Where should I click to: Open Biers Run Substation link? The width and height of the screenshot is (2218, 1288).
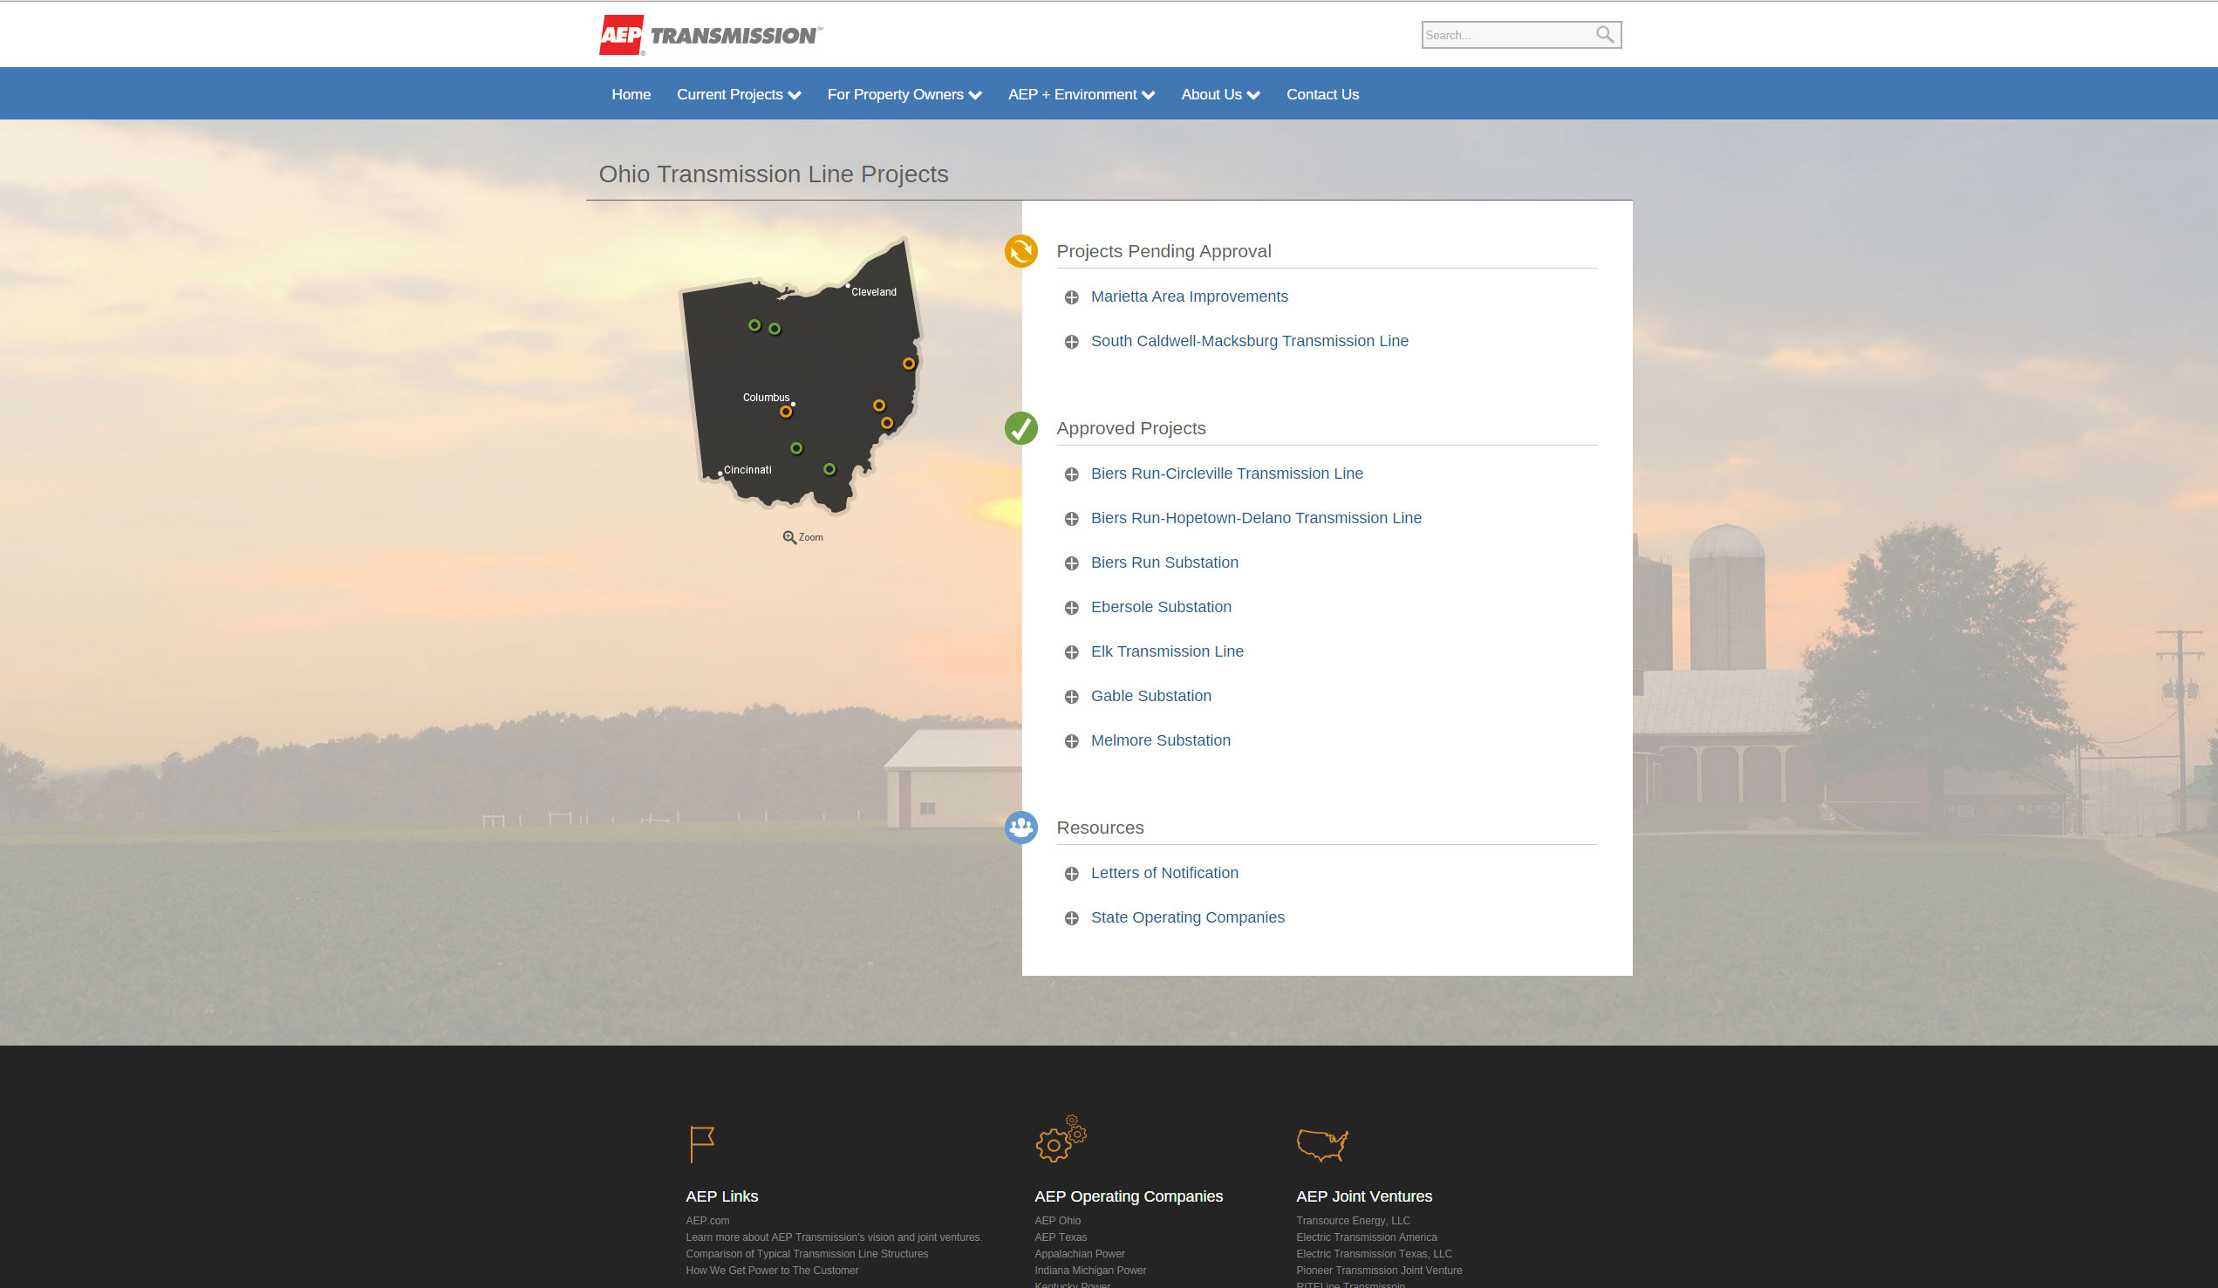(x=1164, y=562)
